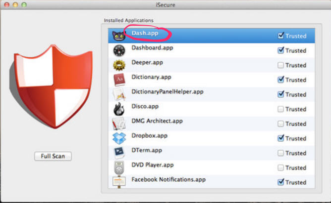Click the DMG Architect.app icon
331x203 pixels.
pyautogui.click(x=119, y=123)
